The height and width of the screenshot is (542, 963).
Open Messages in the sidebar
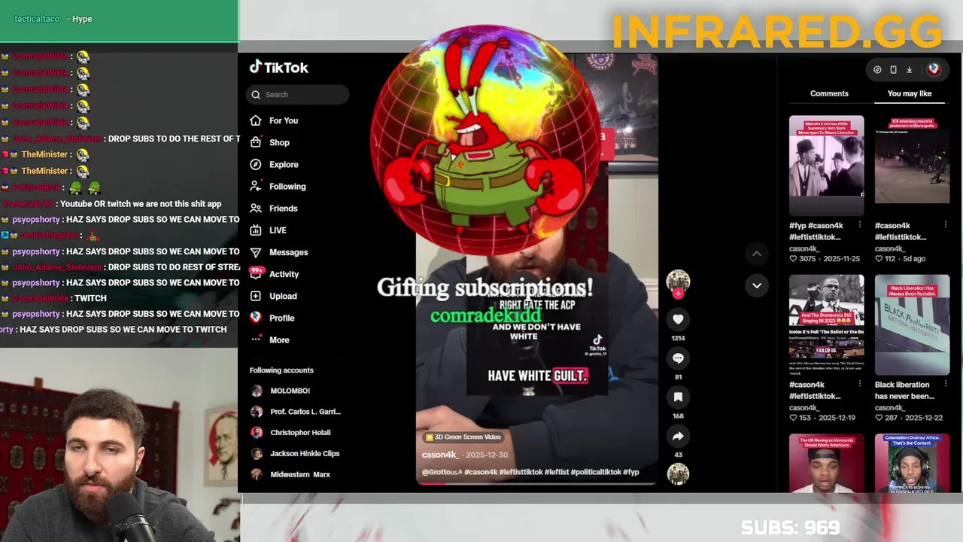click(288, 252)
